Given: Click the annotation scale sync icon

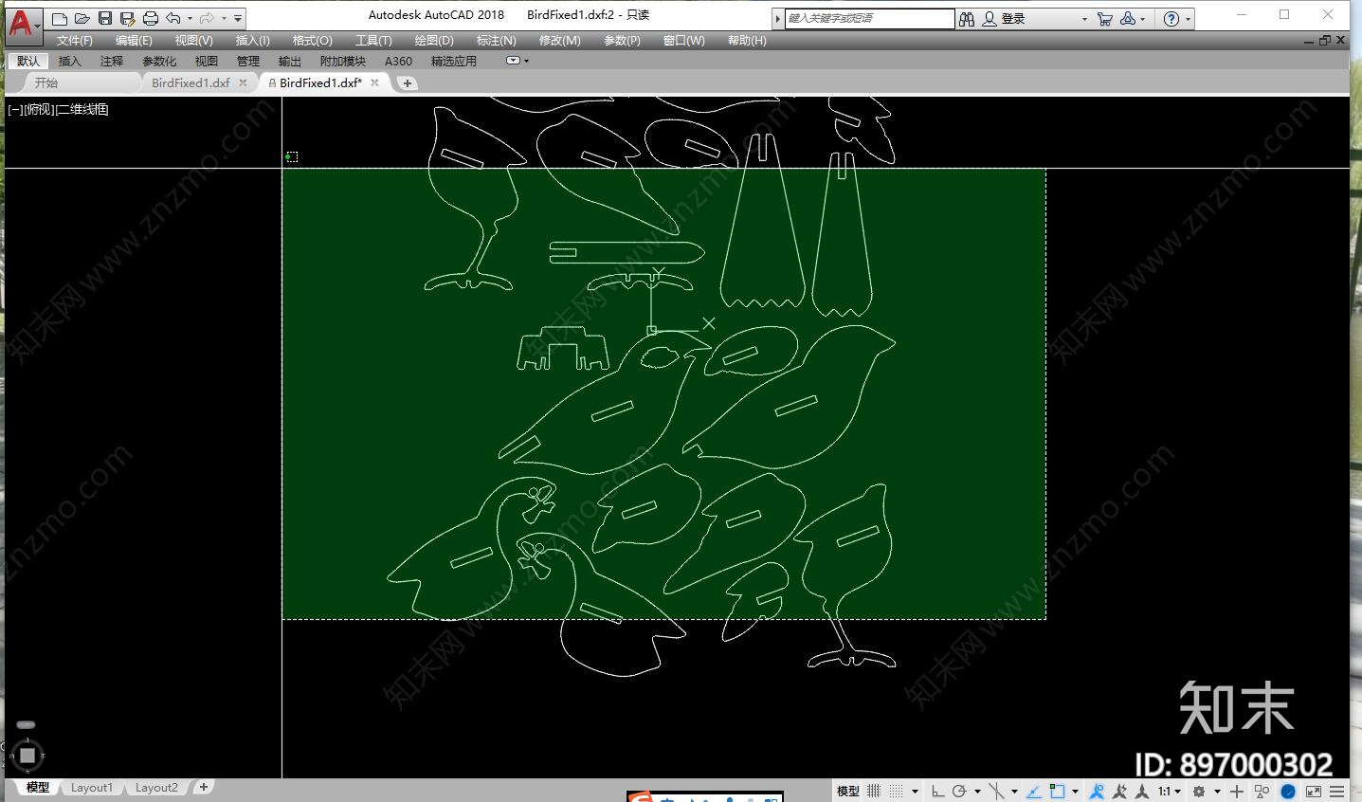Looking at the screenshot, I should click(1142, 791).
